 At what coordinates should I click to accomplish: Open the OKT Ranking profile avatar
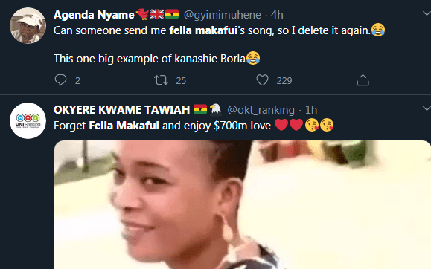click(x=28, y=121)
